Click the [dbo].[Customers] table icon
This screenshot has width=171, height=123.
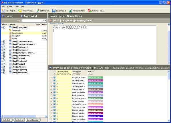pos(10,47)
